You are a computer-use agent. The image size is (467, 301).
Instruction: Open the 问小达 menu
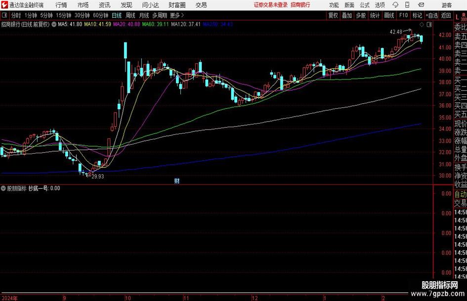point(150,5)
